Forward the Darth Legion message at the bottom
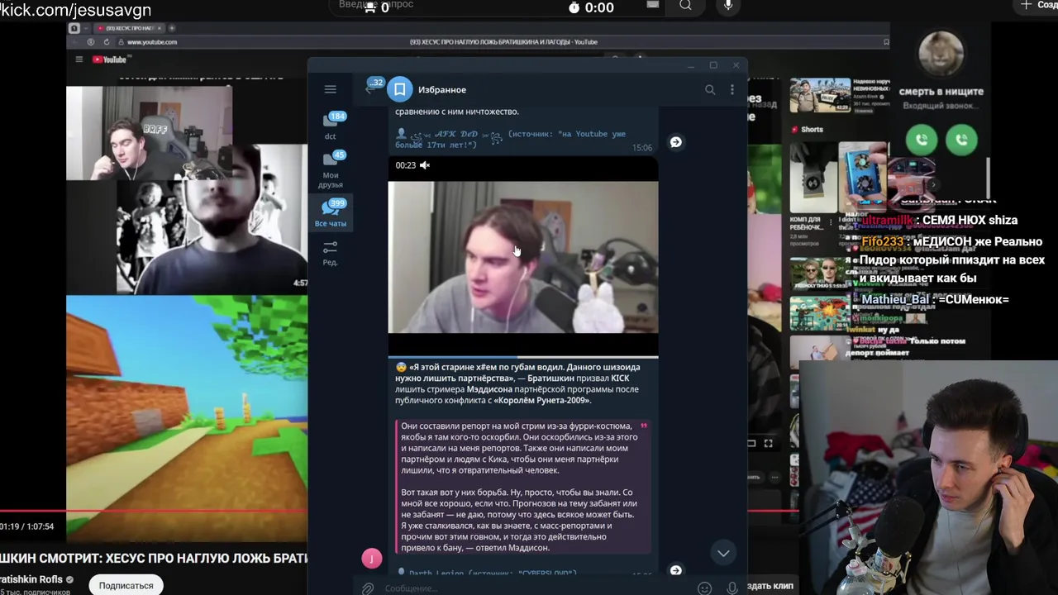The width and height of the screenshot is (1058, 595). [x=675, y=570]
